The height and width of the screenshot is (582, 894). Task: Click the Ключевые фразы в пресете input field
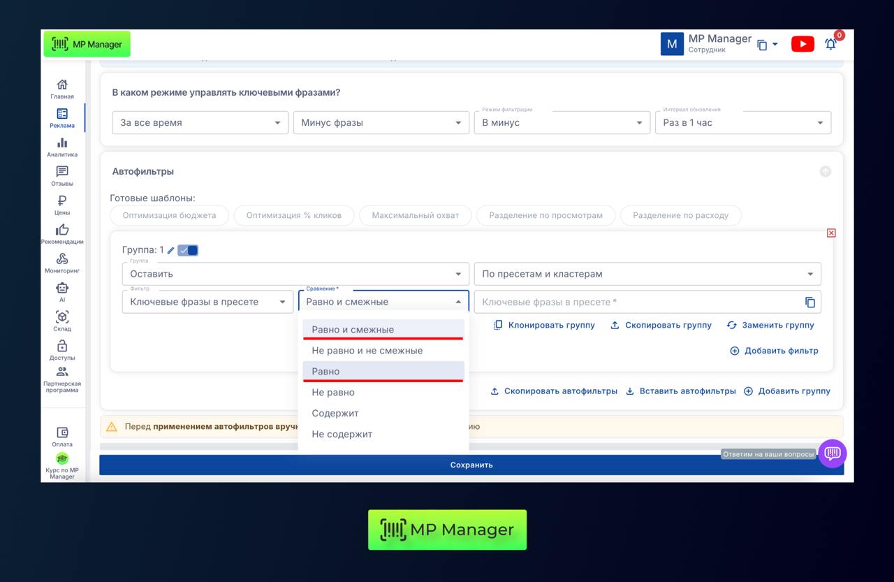636,302
